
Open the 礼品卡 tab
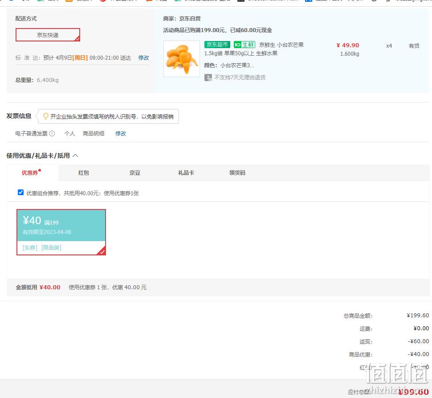click(x=186, y=173)
